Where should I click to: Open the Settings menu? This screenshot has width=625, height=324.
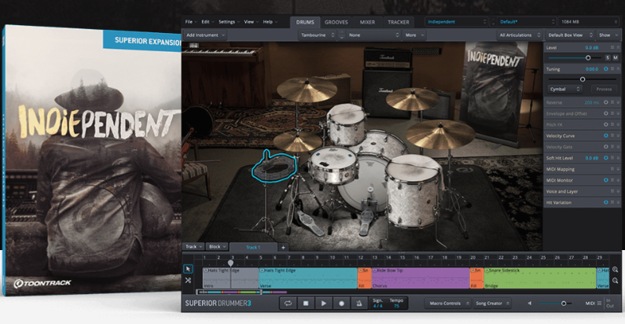(229, 22)
